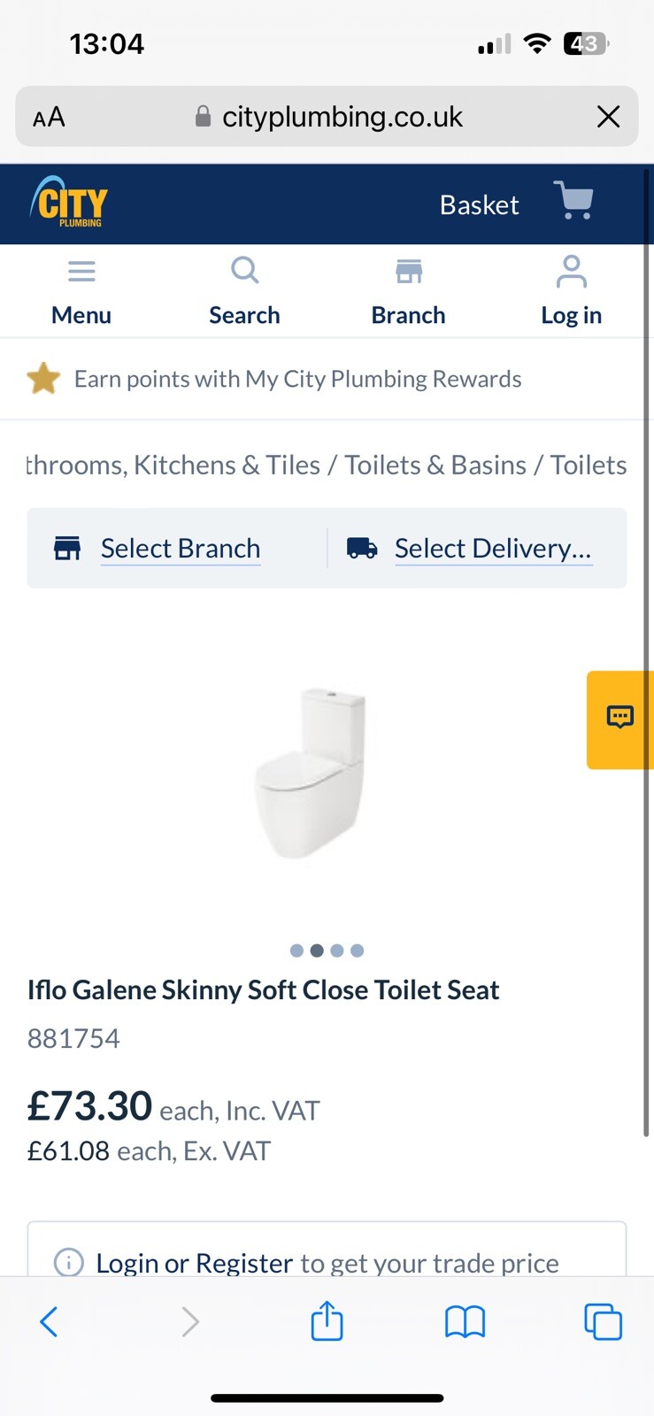The image size is (654, 1416).
Task: Go back with Safari back arrow
Action: coord(50,1322)
